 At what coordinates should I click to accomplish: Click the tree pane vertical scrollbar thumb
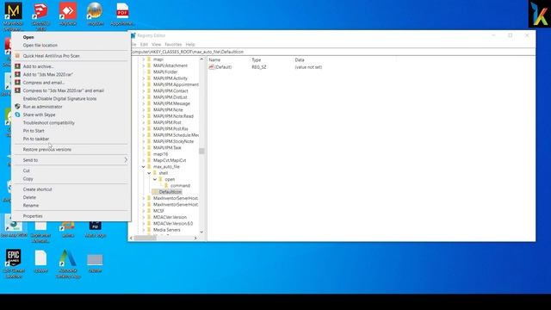[201, 152]
